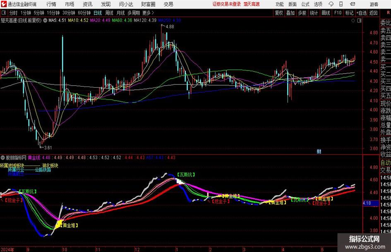Click the 标记 mark button

[x=349, y=13]
